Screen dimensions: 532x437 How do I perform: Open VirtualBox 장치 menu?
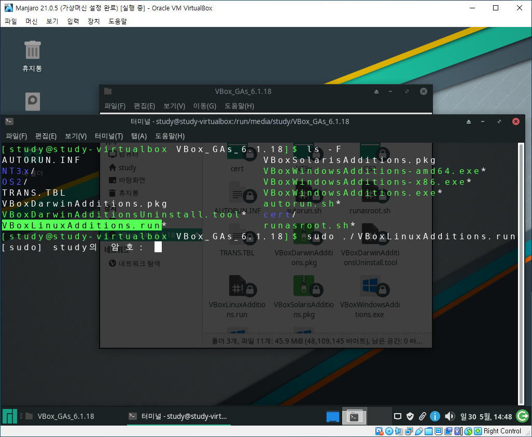[94, 21]
